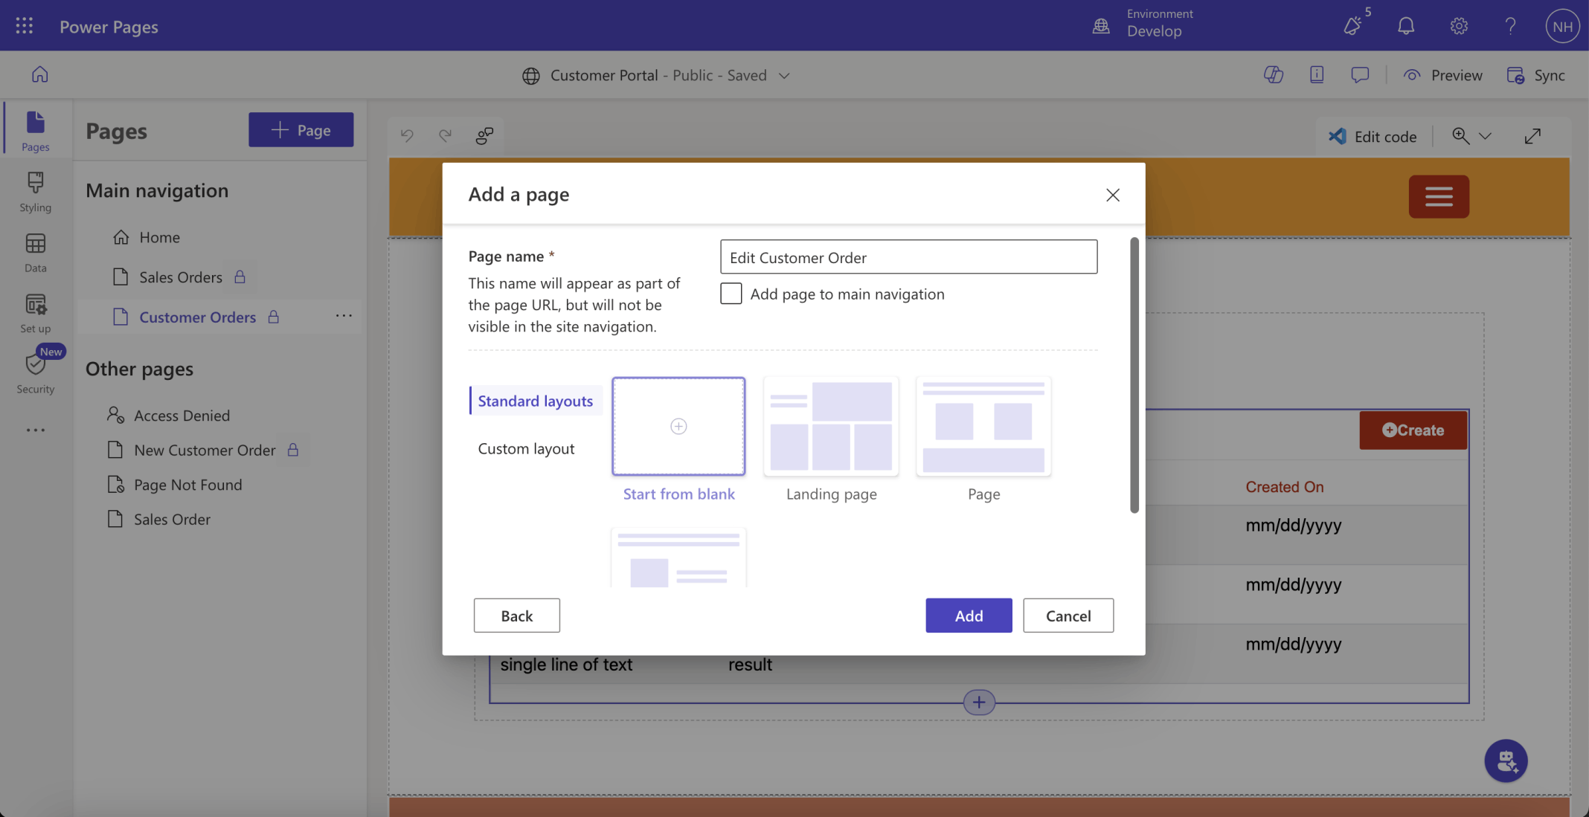The image size is (1589, 817).
Task: Click the Copilot chat bot icon
Action: (1506, 761)
